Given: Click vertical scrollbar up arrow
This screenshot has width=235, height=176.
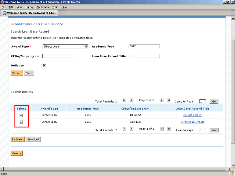Looking at the screenshot, I should click(x=233, y=18).
